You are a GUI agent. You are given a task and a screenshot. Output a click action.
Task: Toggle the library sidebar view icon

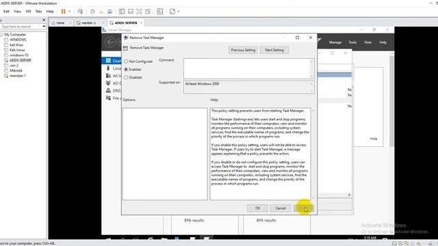pos(122,12)
